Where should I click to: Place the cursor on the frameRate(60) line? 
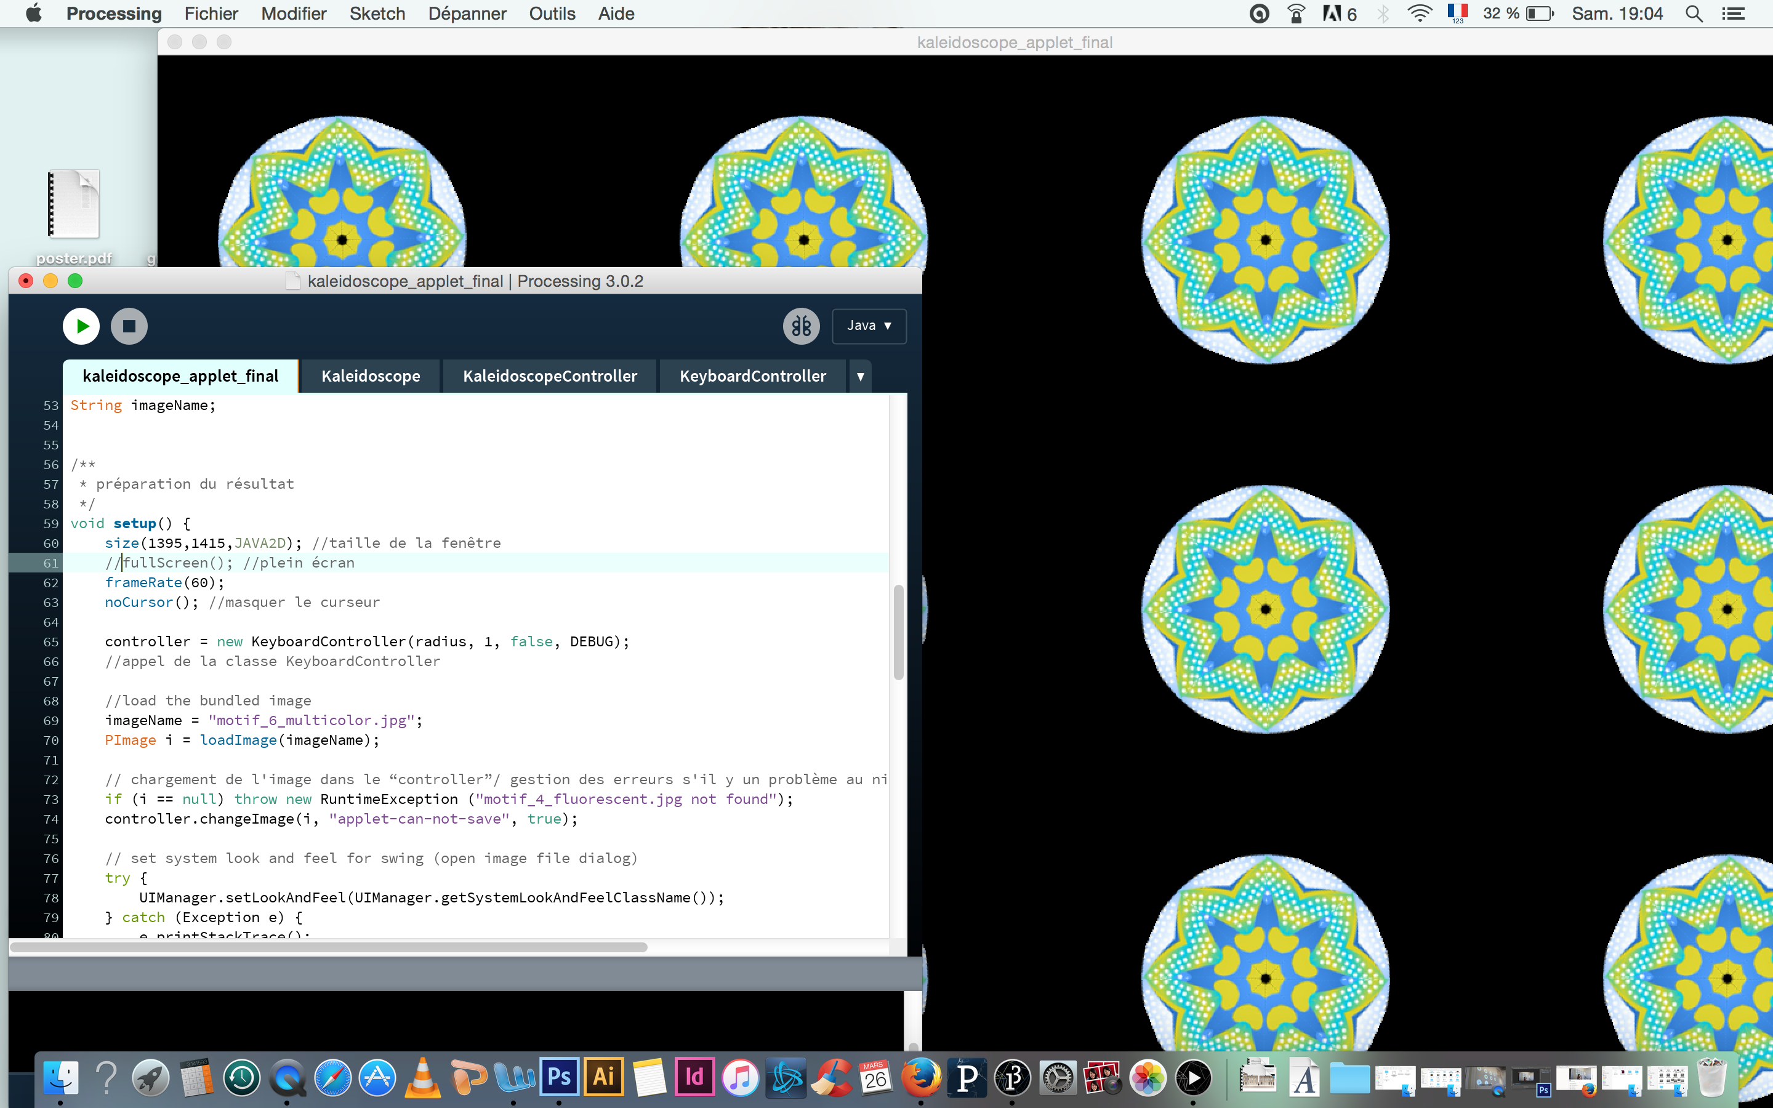(164, 582)
